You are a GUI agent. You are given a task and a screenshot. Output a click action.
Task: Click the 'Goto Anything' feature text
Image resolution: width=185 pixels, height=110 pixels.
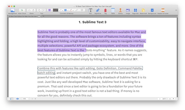(x=96, y=50)
